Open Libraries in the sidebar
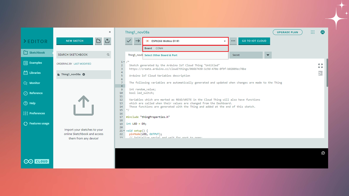Screen dimensions: 349x196 [x=35, y=73]
